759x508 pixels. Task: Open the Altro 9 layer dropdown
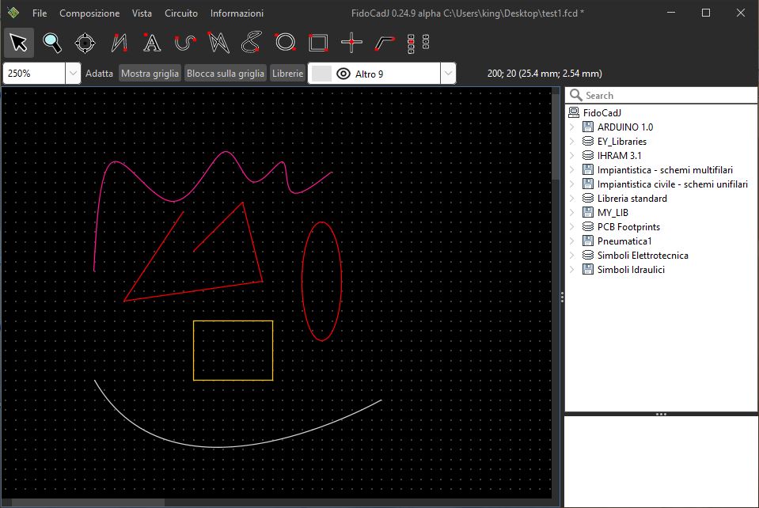tap(448, 74)
